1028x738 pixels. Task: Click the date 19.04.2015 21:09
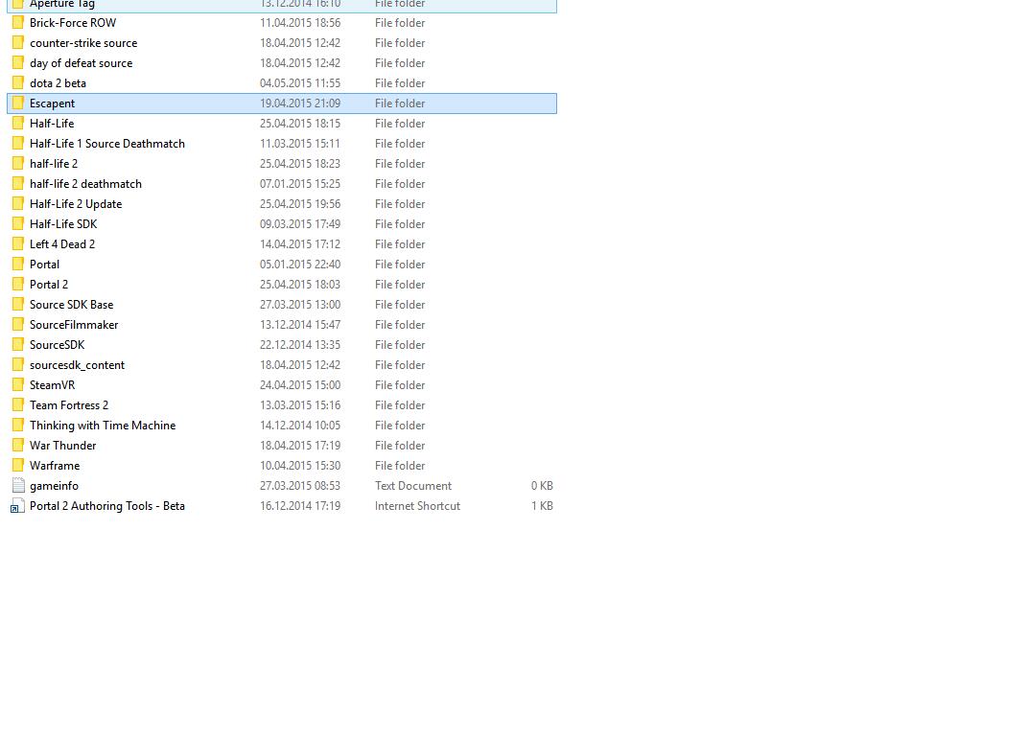click(x=300, y=104)
